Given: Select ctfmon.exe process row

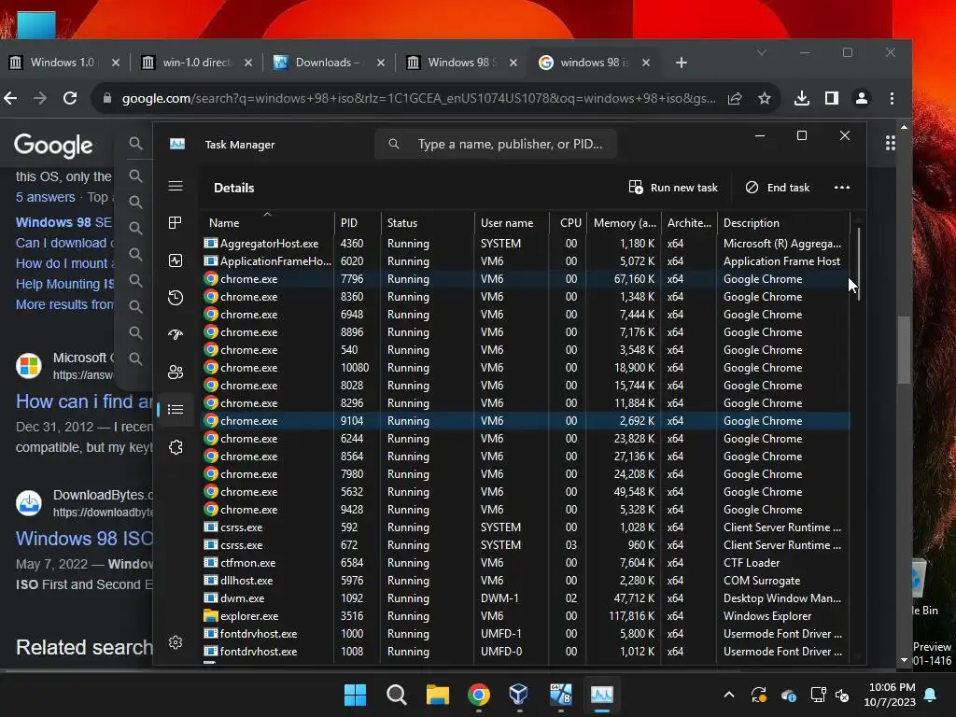Looking at the screenshot, I should [526, 562].
